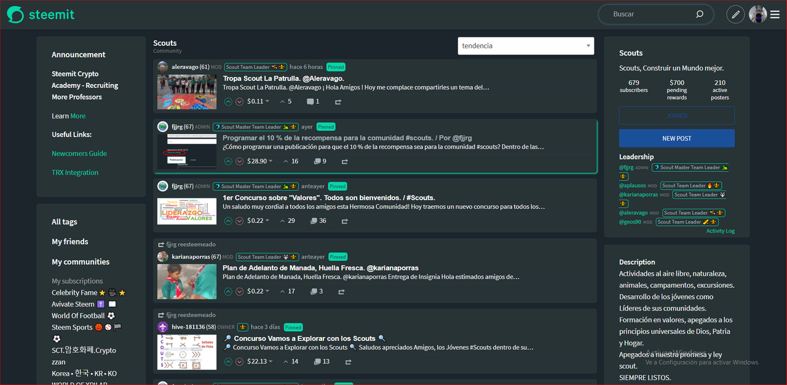Open hive-181136 avatar icon
The width and height of the screenshot is (787, 385).
click(x=163, y=327)
